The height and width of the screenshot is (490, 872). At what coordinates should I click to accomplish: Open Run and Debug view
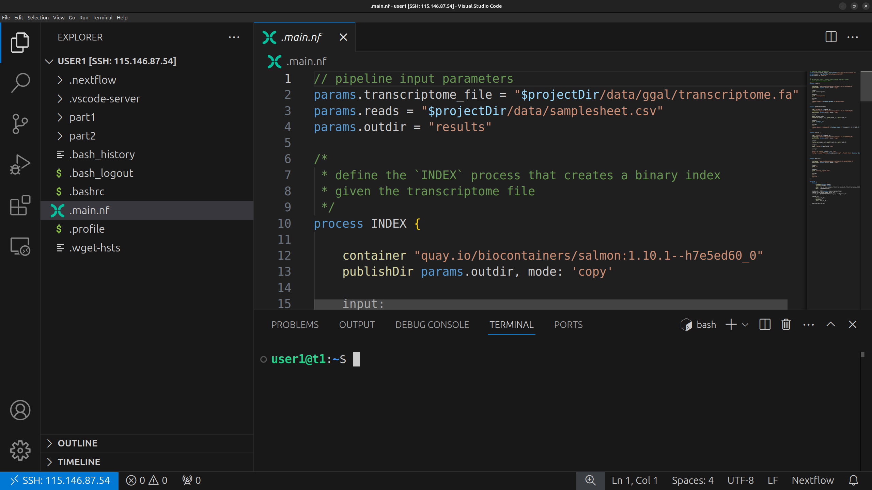coord(20,164)
